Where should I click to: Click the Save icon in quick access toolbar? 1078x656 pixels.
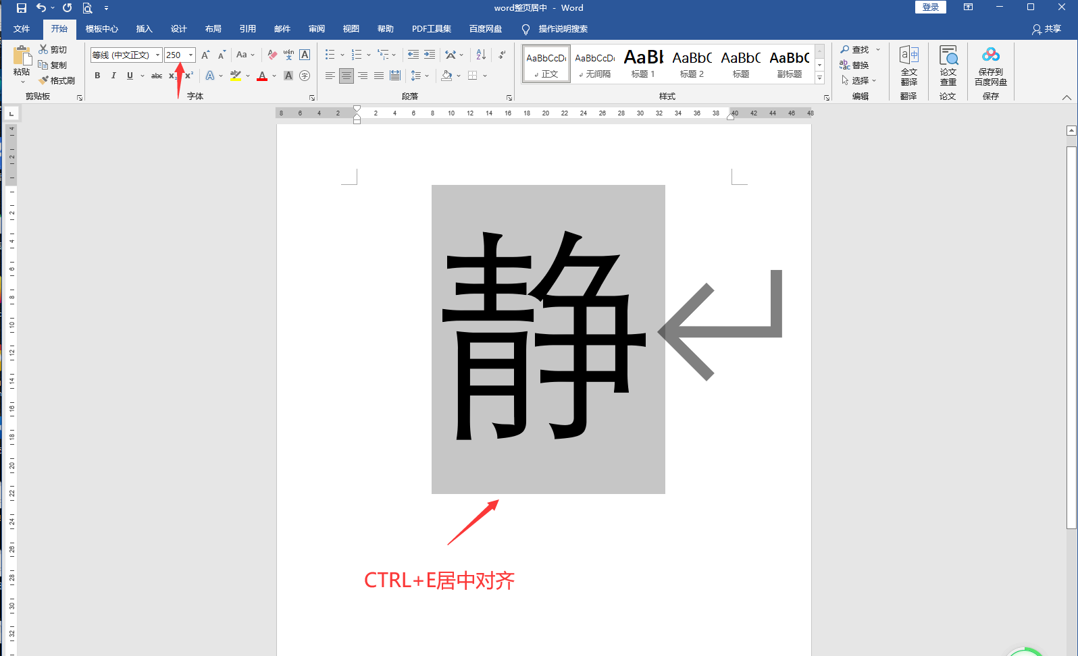21,8
